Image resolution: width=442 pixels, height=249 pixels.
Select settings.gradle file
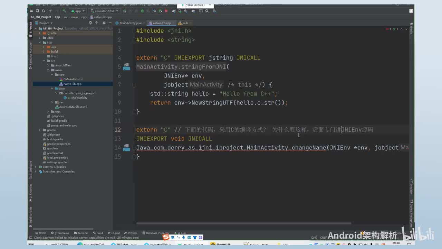55,162
